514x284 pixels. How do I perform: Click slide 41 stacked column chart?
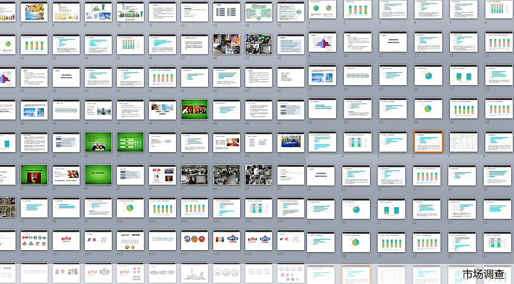tap(162, 77)
